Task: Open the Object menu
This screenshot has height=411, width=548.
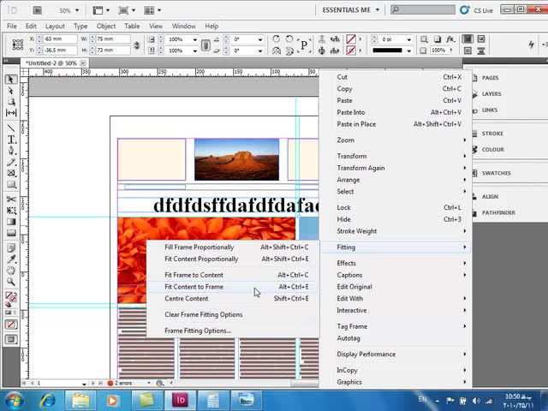Action: 106,26
